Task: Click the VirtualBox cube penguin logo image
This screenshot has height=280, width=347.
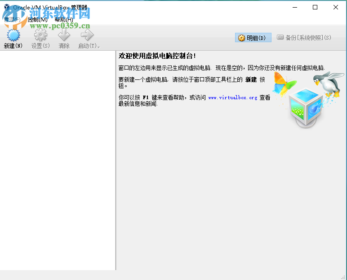Action: coord(308,100)
